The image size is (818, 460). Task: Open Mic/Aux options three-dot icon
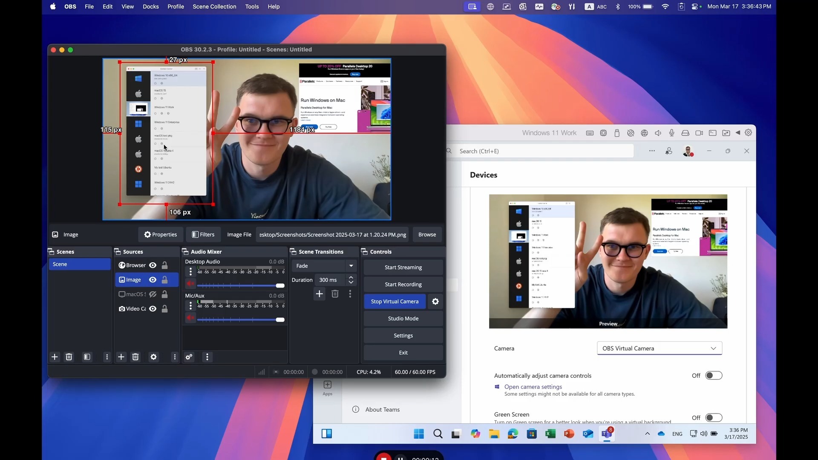tap(190, 305)
